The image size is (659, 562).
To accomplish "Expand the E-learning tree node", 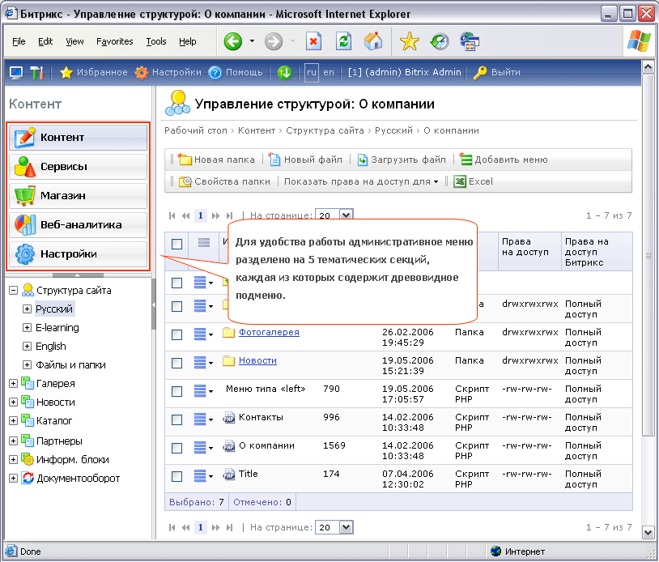I will [x=27, y=327].
